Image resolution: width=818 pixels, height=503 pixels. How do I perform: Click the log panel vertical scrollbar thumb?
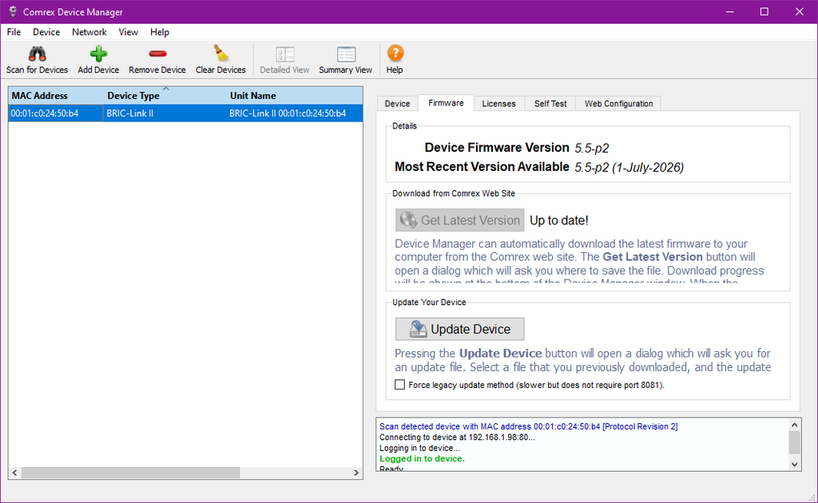pos(795,442)
